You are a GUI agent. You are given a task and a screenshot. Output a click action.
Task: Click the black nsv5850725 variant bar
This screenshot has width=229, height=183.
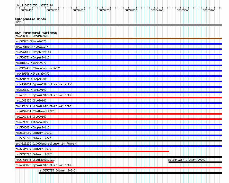click(x=130, y=173)
